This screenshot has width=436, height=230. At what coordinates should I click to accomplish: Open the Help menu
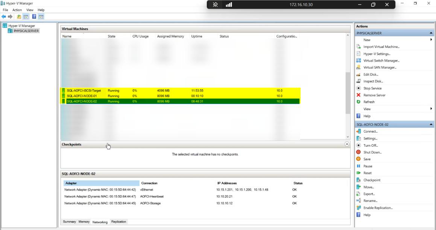coord(41,10)
